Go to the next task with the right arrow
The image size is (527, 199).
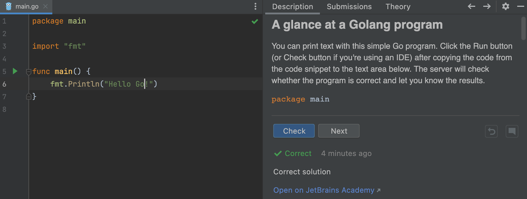(x=487, y=7)
